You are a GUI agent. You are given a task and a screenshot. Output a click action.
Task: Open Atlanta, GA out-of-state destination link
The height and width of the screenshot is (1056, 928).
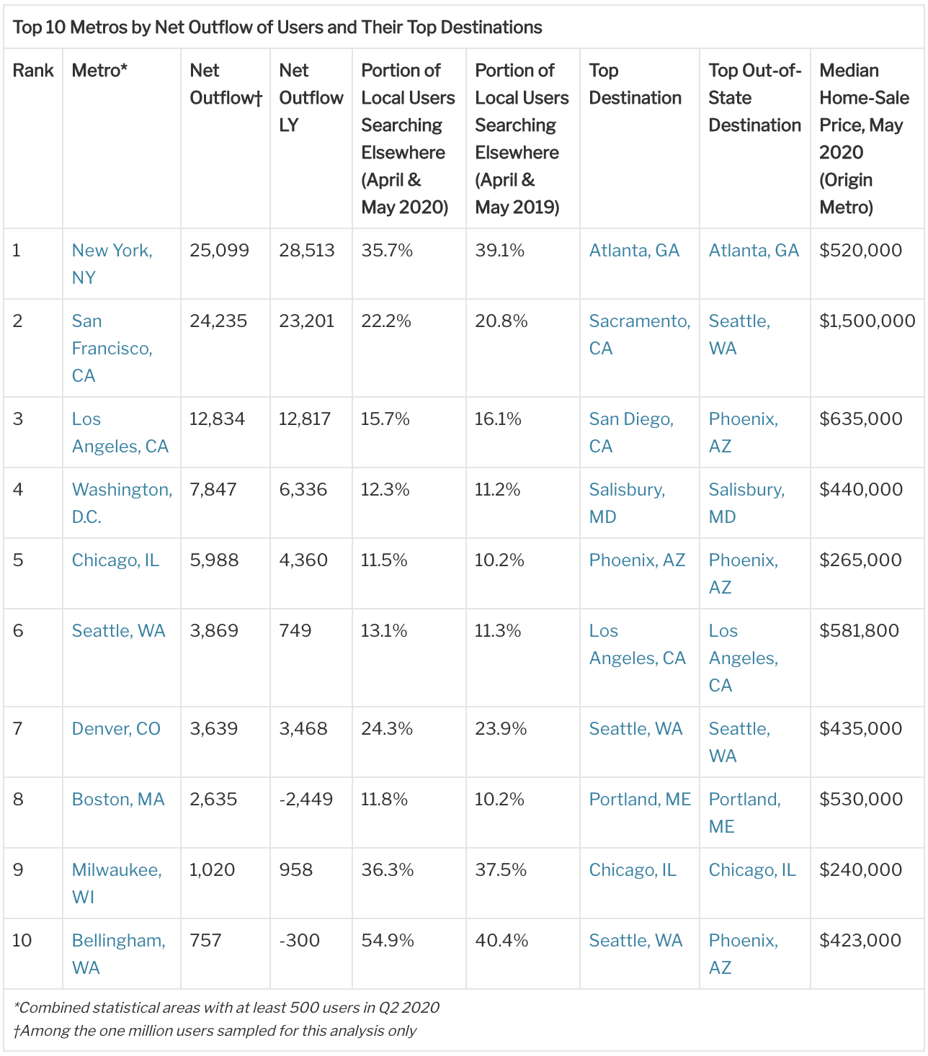click(754, 250)
